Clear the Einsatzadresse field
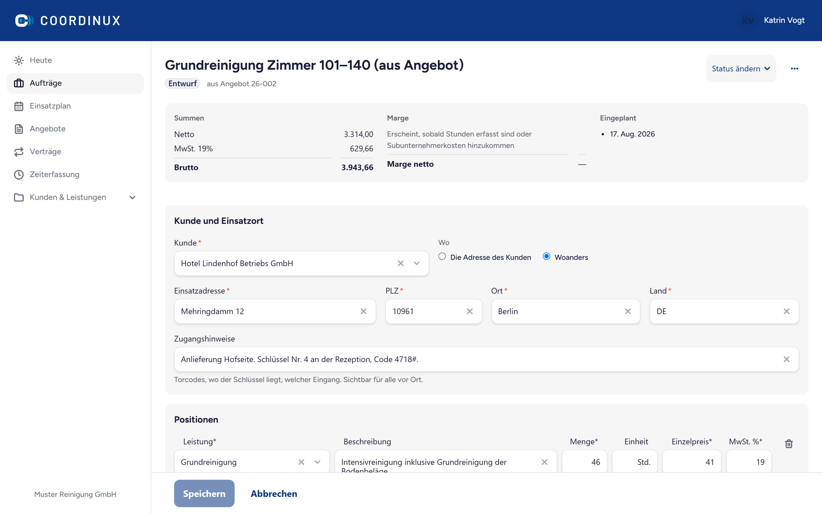Image resolution: width=822 pixels, height=514 pixels. [363, 311]
